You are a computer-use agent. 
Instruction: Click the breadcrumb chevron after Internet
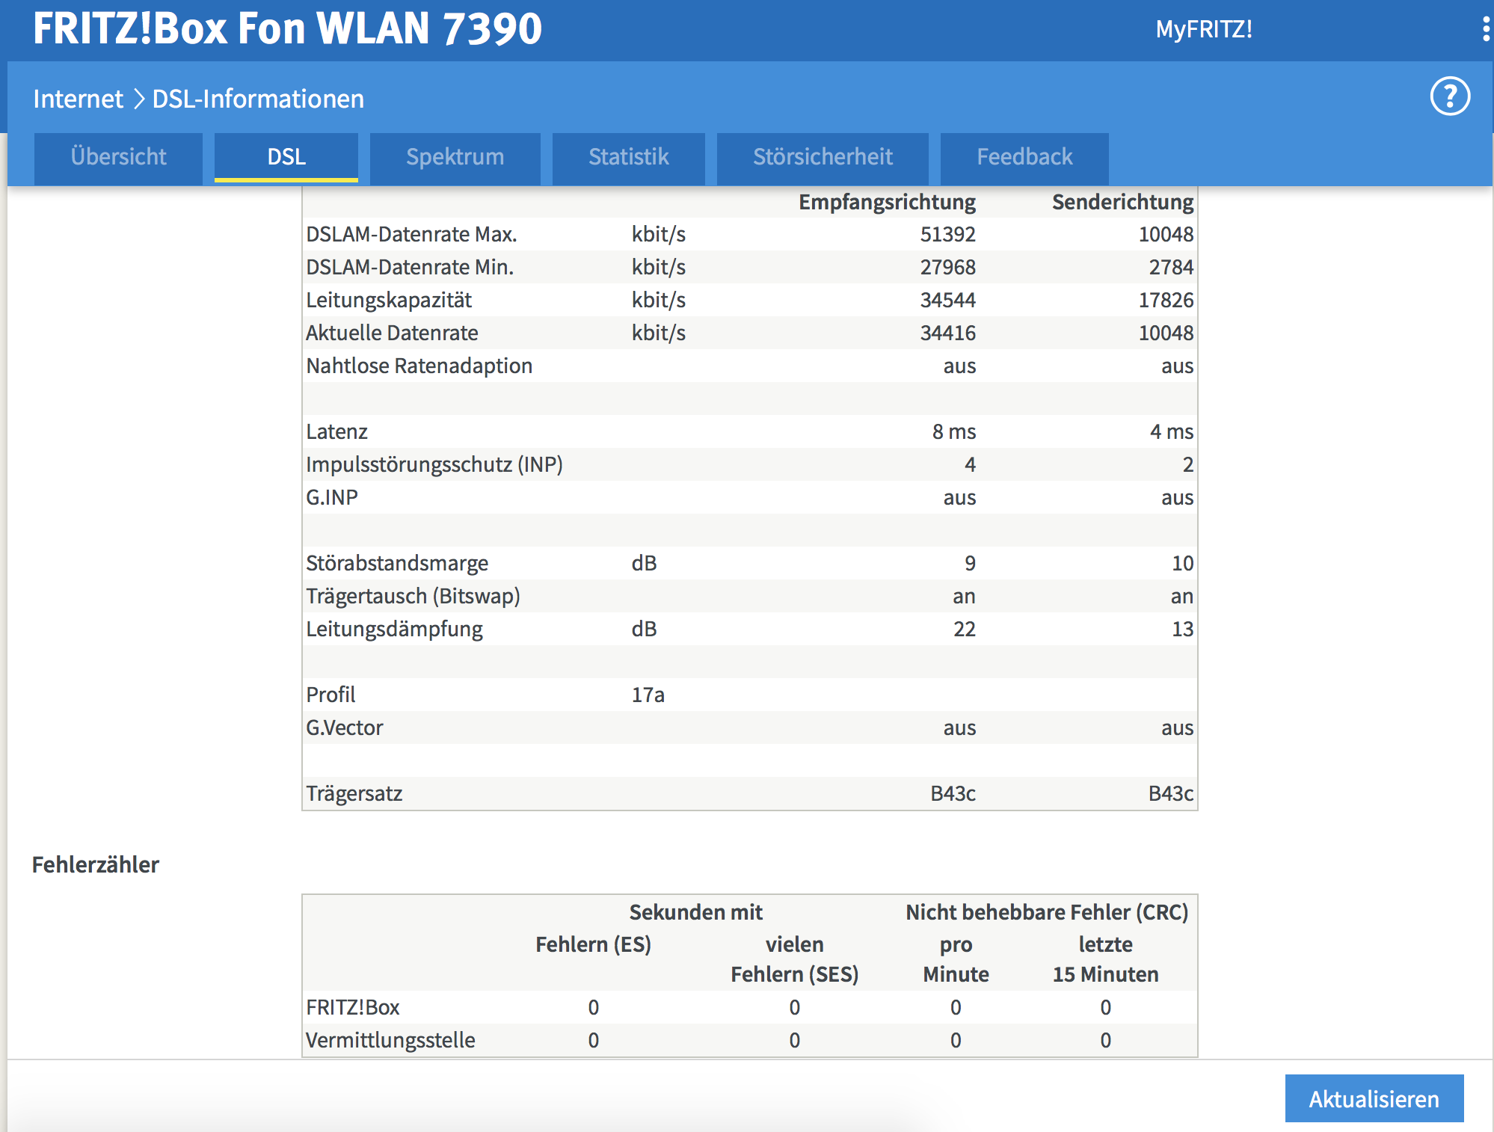click(x=138, y=99)
